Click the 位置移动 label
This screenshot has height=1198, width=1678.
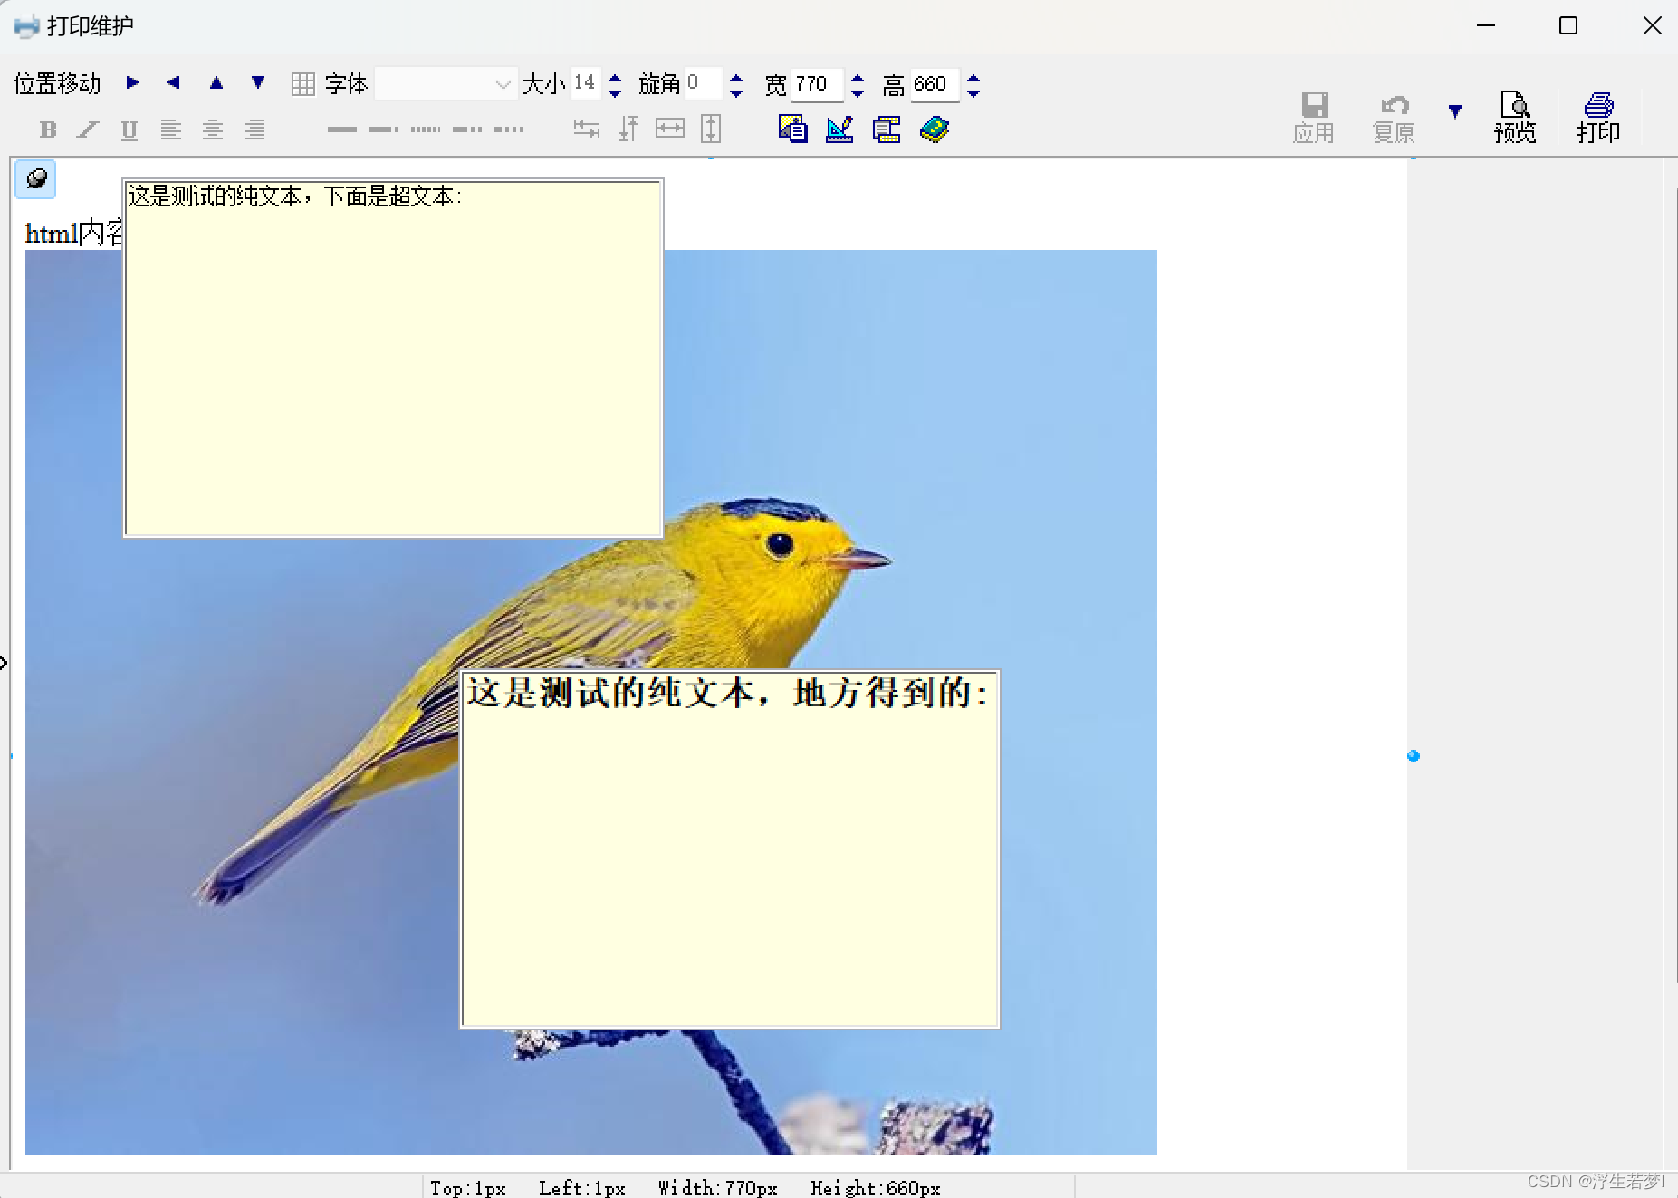tap(57, 84)
